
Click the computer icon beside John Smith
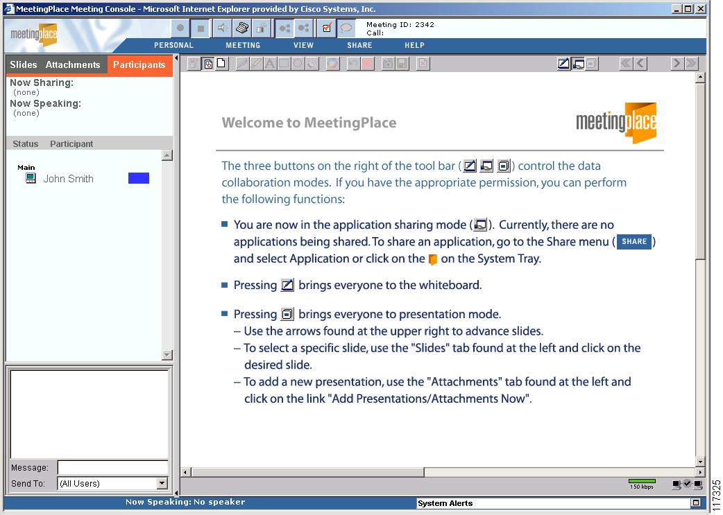coord(31,178)
